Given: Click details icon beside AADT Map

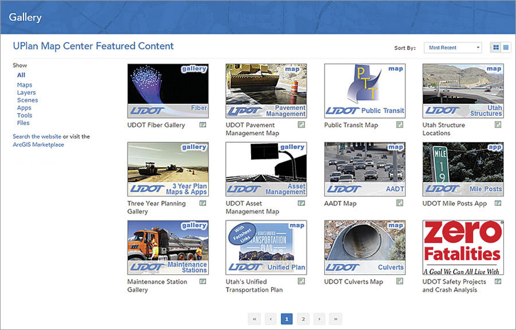Looking at the screenshot, I should (400, 203).
